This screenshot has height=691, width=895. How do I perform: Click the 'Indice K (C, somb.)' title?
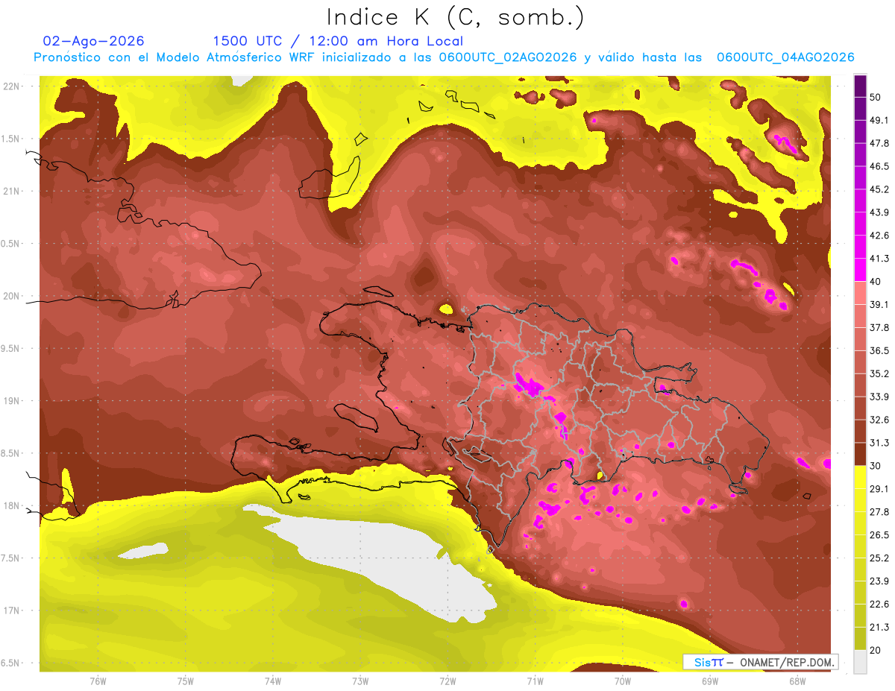tap(456, 17)
